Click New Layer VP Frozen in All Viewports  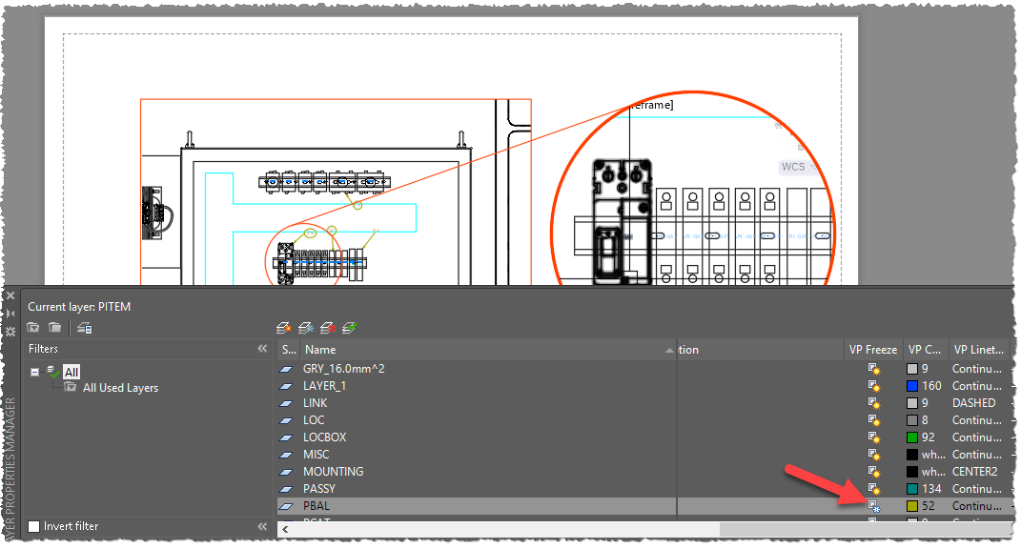pos(305,328)
